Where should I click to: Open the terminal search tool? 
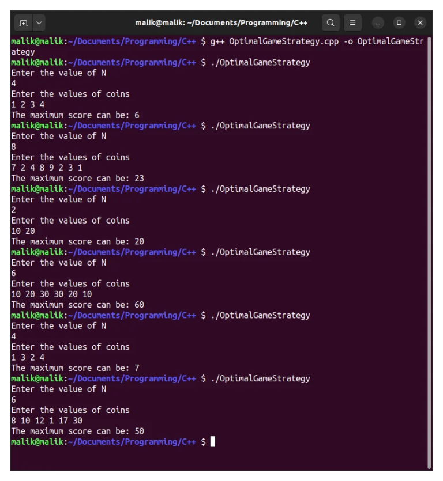[331, 23]
